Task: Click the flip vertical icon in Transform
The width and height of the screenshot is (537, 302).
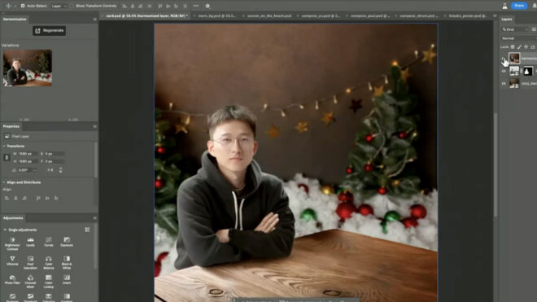Action: click(61, 170)
